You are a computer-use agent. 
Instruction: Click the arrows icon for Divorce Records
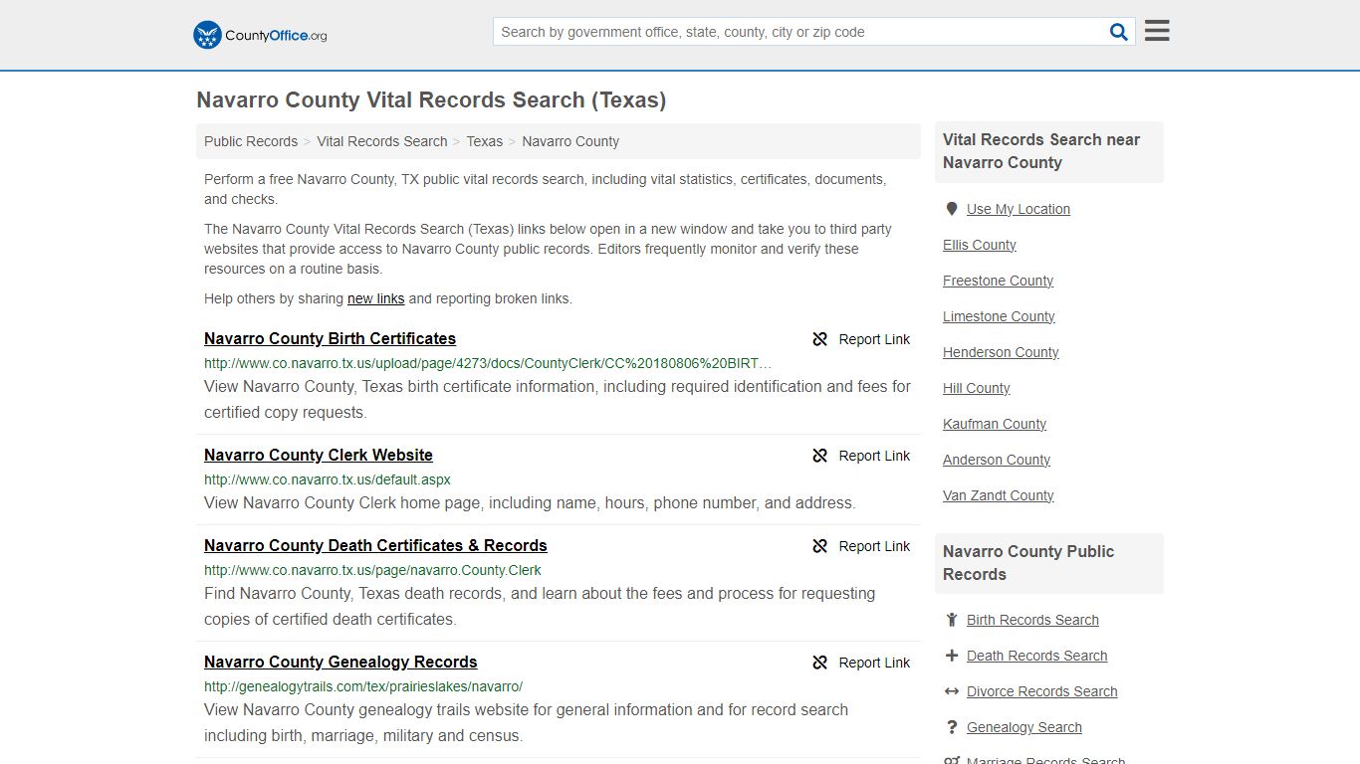pos(952,691)
